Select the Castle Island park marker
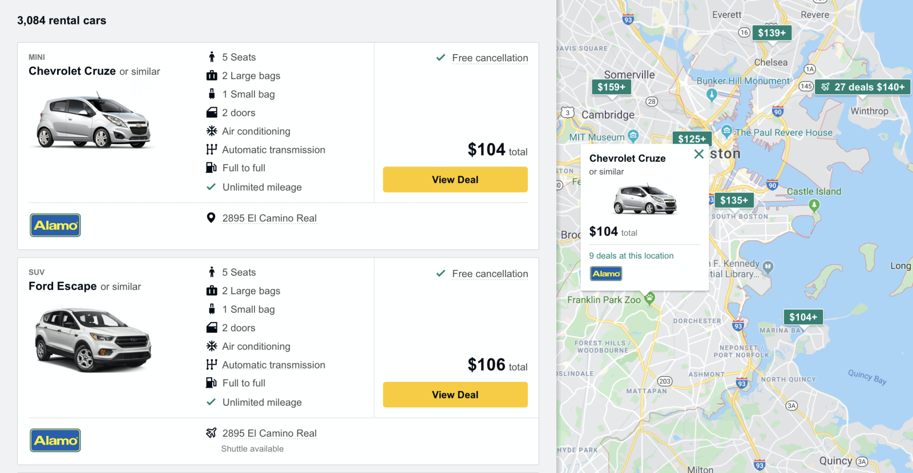Screen dimensions: 913x473 pos(814,205)
